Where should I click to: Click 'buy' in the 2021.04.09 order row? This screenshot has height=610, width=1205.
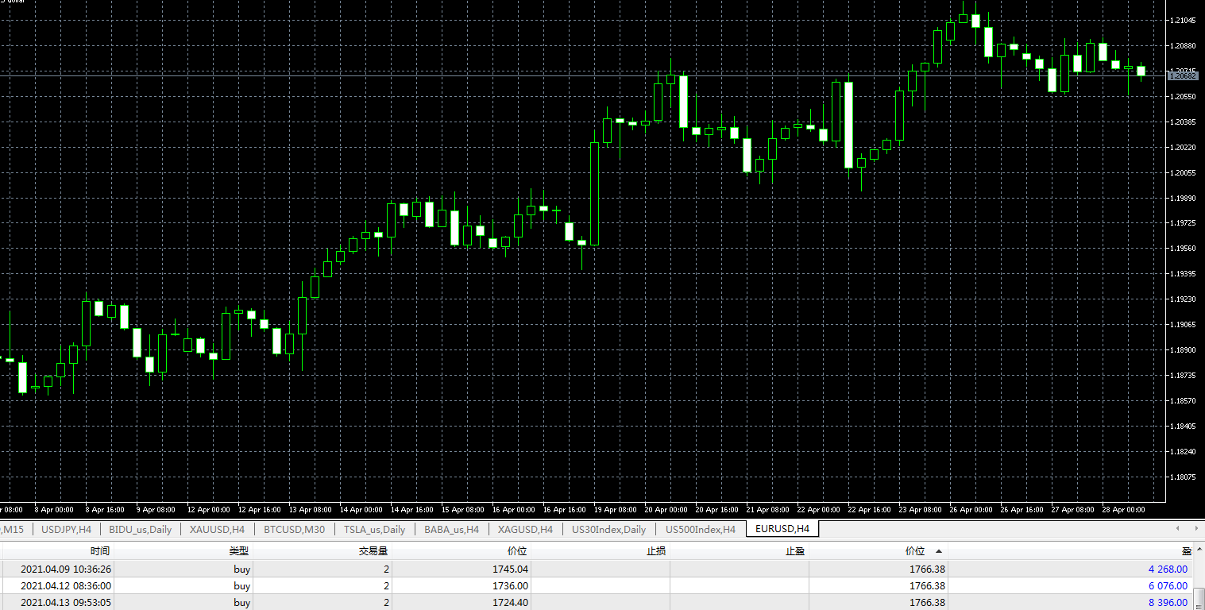[x=241, y=569]
